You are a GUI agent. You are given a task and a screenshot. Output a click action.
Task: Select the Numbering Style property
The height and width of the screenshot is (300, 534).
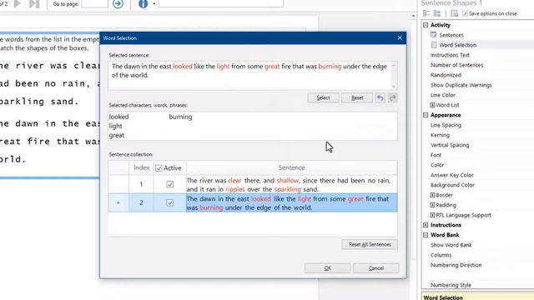click(x=451, y=285)
